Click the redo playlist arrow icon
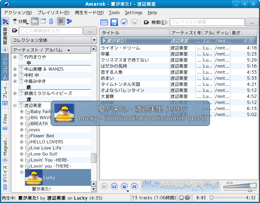The width and height of the screenshot is (260, 203). point(134,22)
